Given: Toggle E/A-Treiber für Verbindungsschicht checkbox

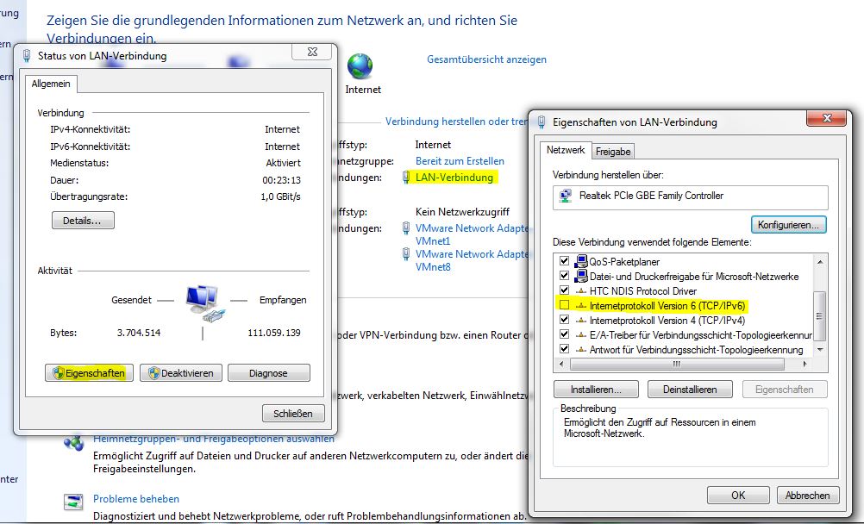Looking at the screenshot, I should tap(564, 334).
